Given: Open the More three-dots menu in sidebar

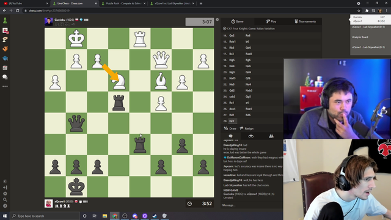Looking at the screenshot, I should 5,86.
